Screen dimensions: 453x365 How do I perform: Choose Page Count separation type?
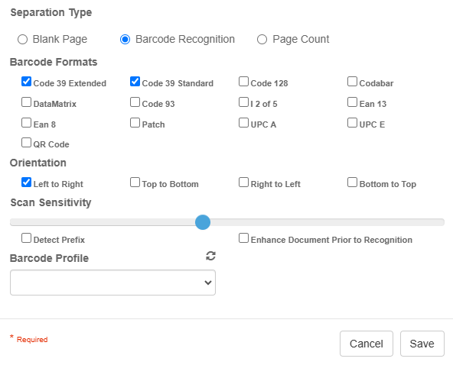click(262, 39)
